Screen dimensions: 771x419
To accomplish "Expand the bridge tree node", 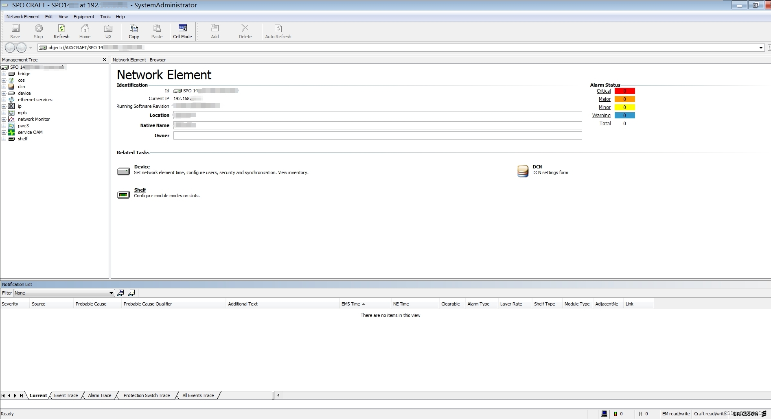I will [x=4, y=74].
